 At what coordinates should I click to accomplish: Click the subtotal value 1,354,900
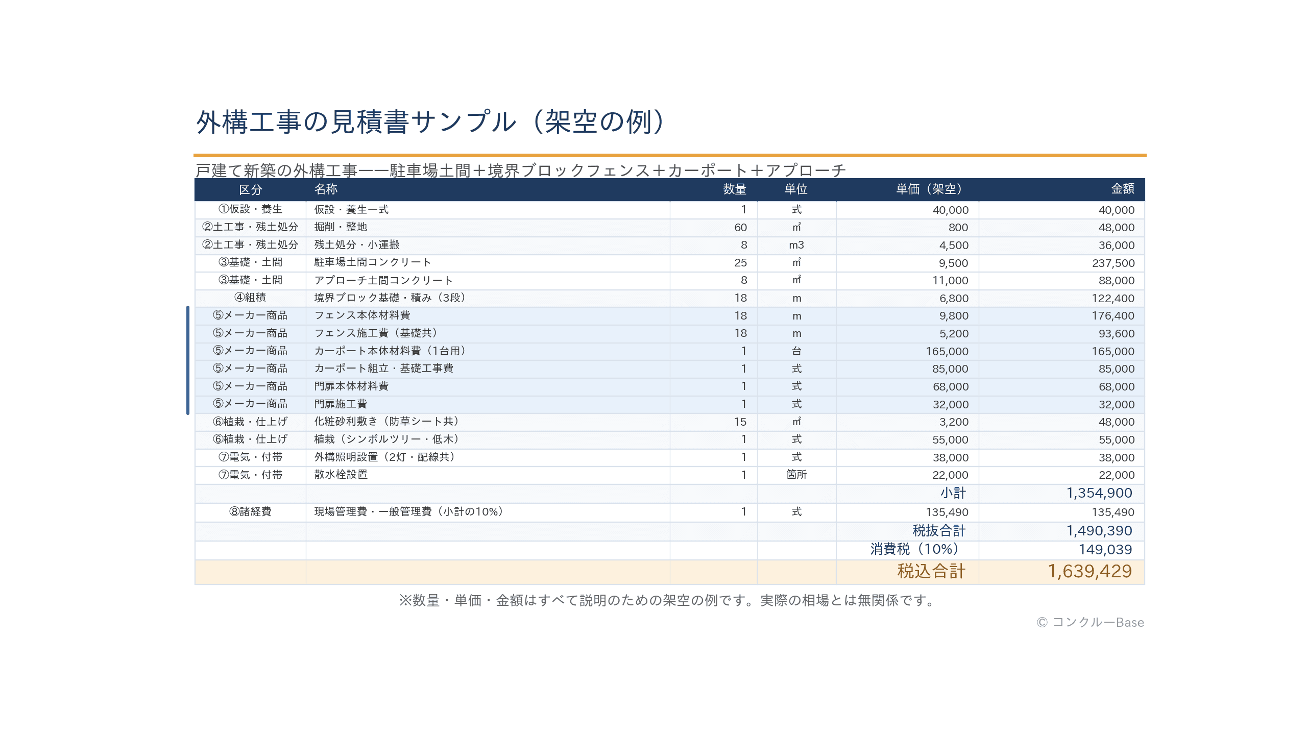pyautogui.click(x=1099, y=493)
